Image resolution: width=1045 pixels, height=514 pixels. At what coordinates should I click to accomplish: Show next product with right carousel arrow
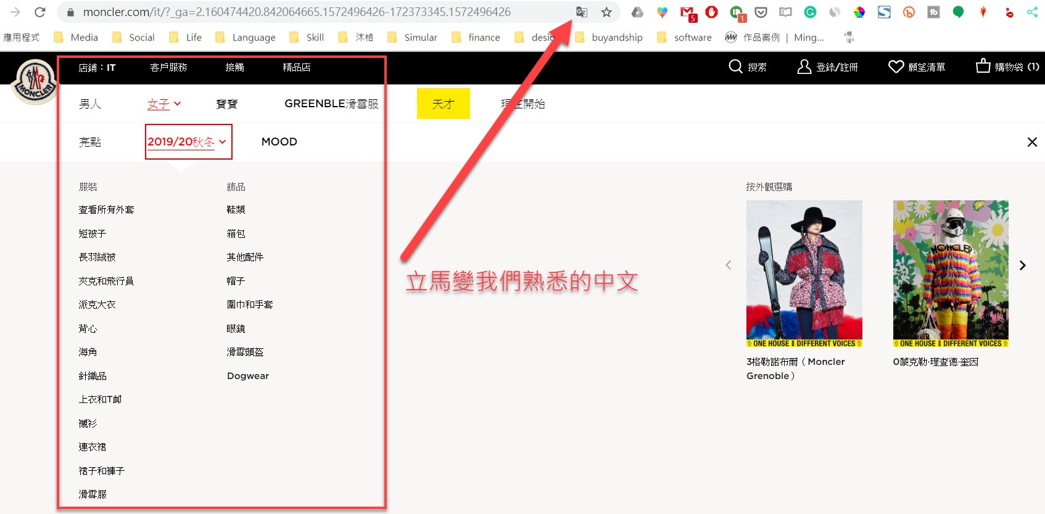coord(1022,265)
